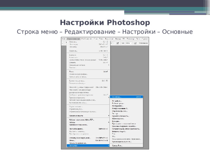210x157 pixels.
Task: Expand the Настройки submenu arrow
Action: point(109,146)
